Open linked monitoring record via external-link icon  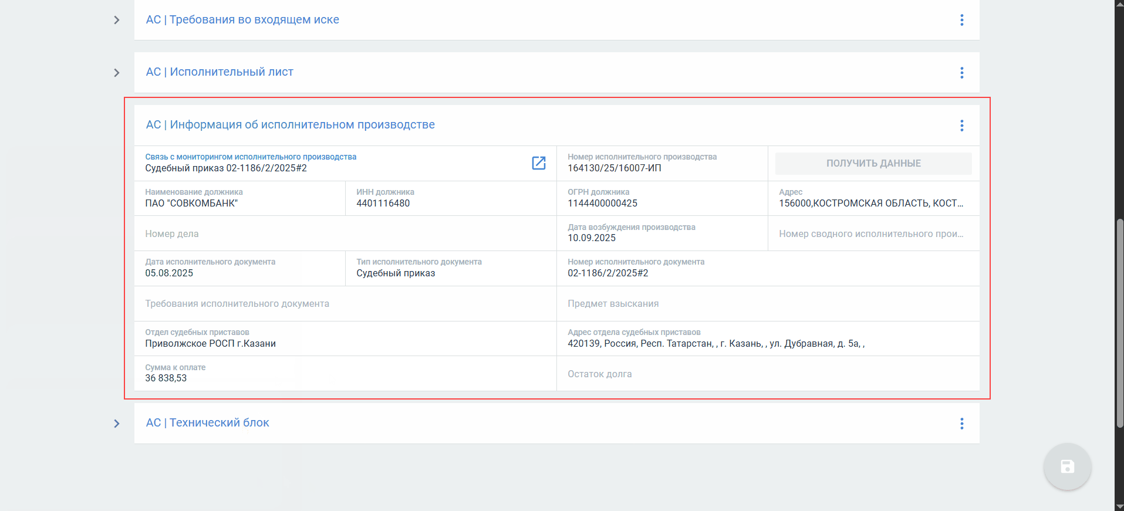[x=538, y=163]
